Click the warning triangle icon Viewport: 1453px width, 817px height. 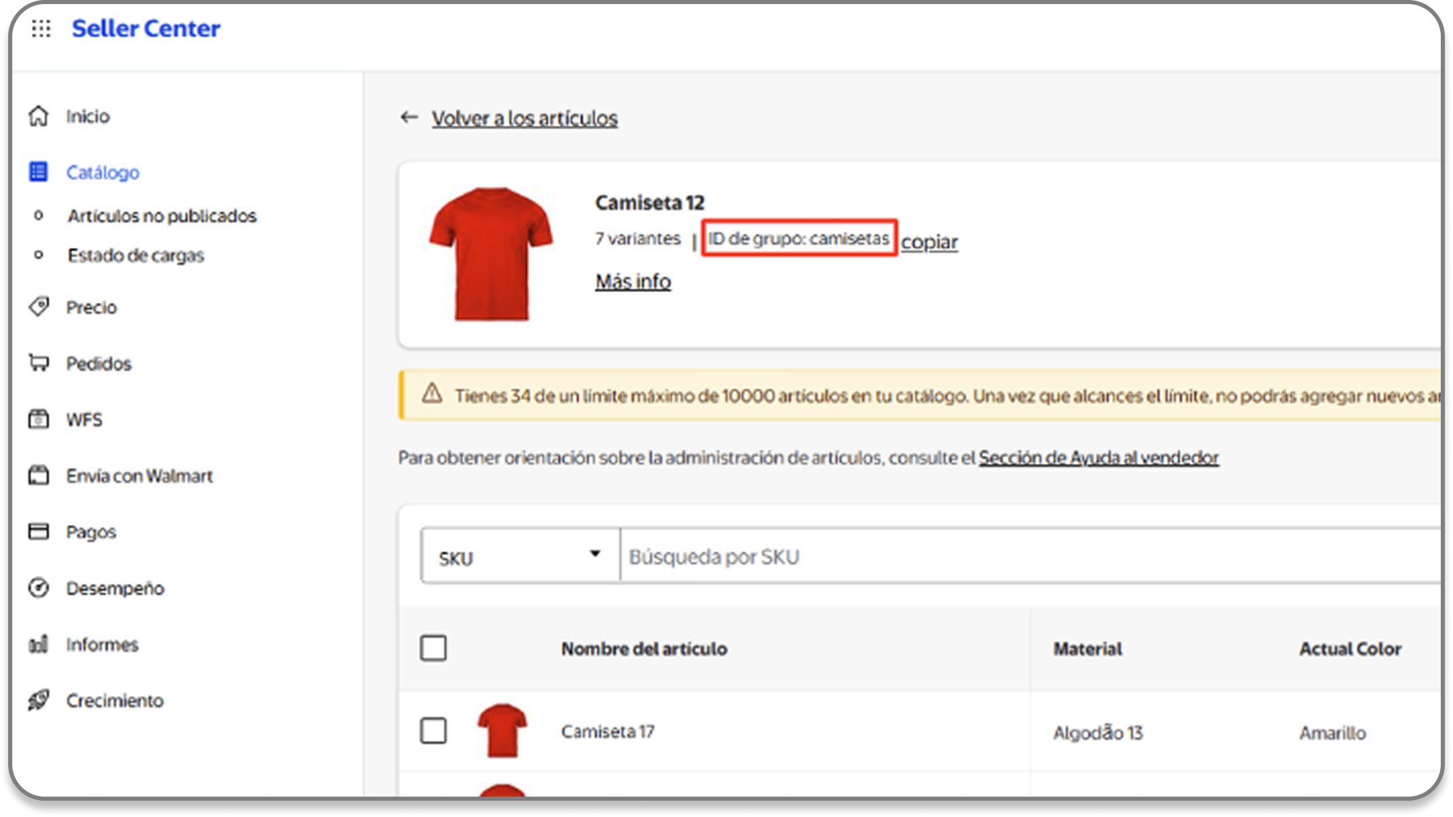pos(432,394)
